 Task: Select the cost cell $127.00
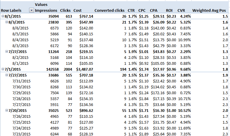(86, 122)
